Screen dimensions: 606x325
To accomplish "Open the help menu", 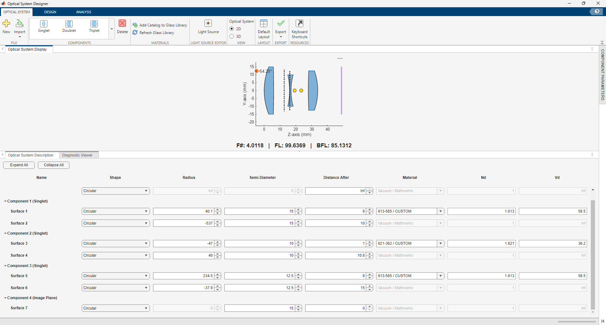I will coord(597,11).
